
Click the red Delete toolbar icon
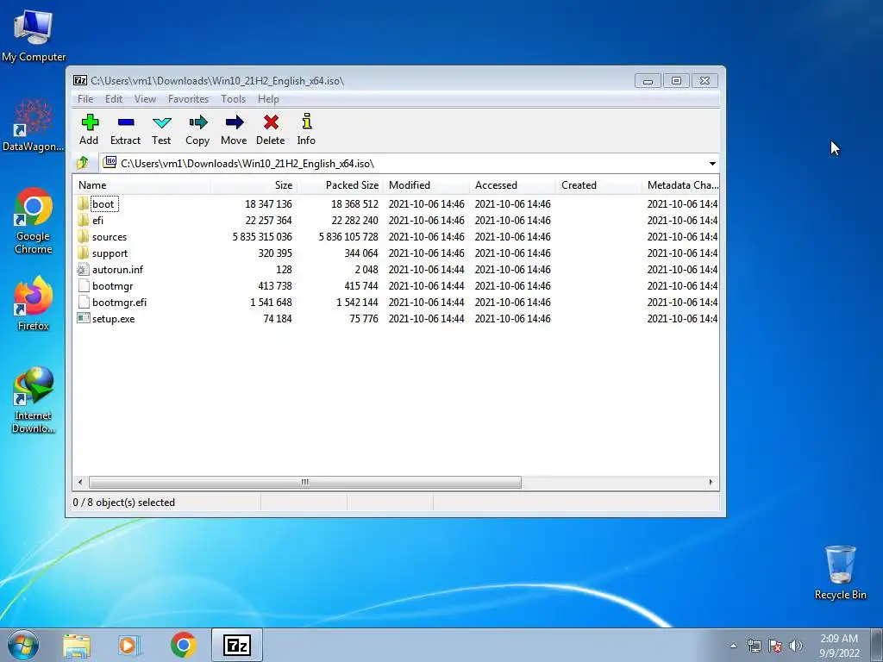click(271, 122)
